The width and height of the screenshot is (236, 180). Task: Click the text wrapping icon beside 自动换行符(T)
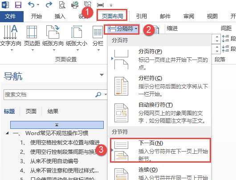point(121,113)
